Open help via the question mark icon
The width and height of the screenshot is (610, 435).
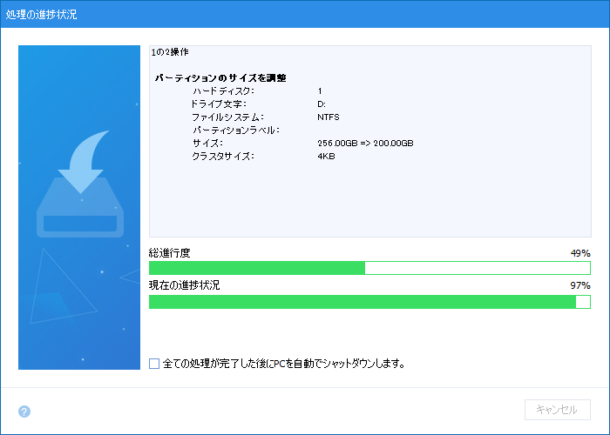click(x=24, y=412)
